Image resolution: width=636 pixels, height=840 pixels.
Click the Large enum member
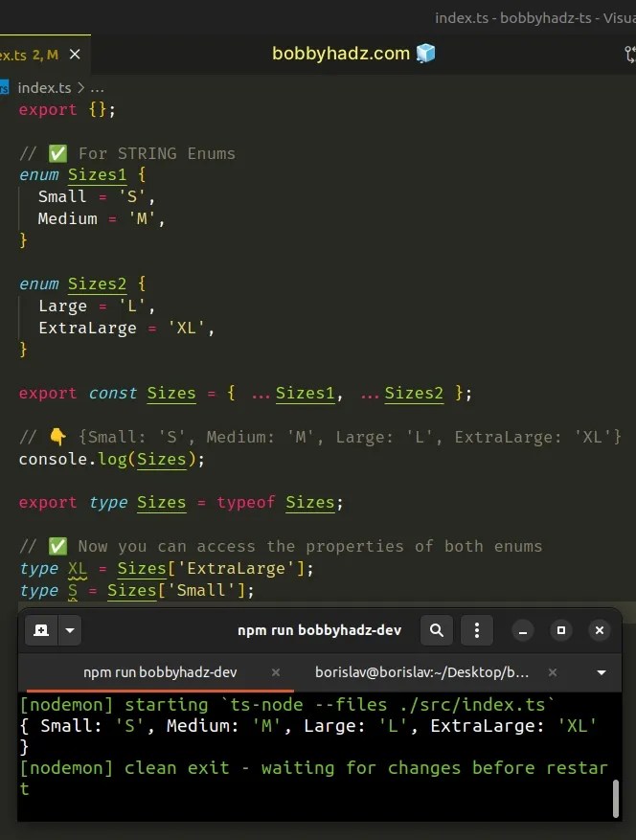pos(62,306)
